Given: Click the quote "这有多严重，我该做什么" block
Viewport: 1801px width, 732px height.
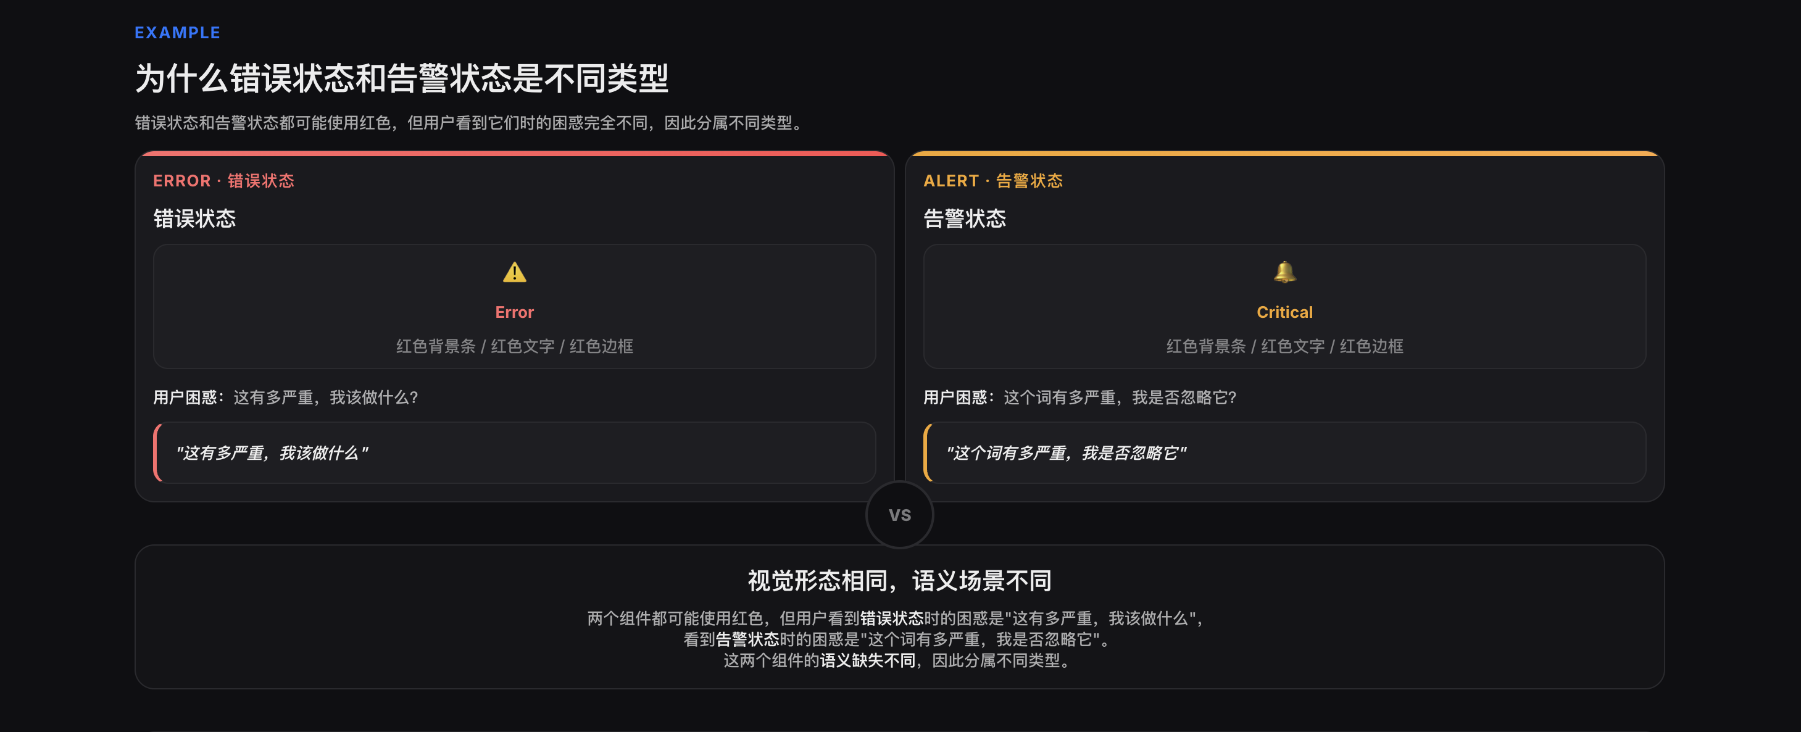Looking at the screenshot, I should 515,452.
